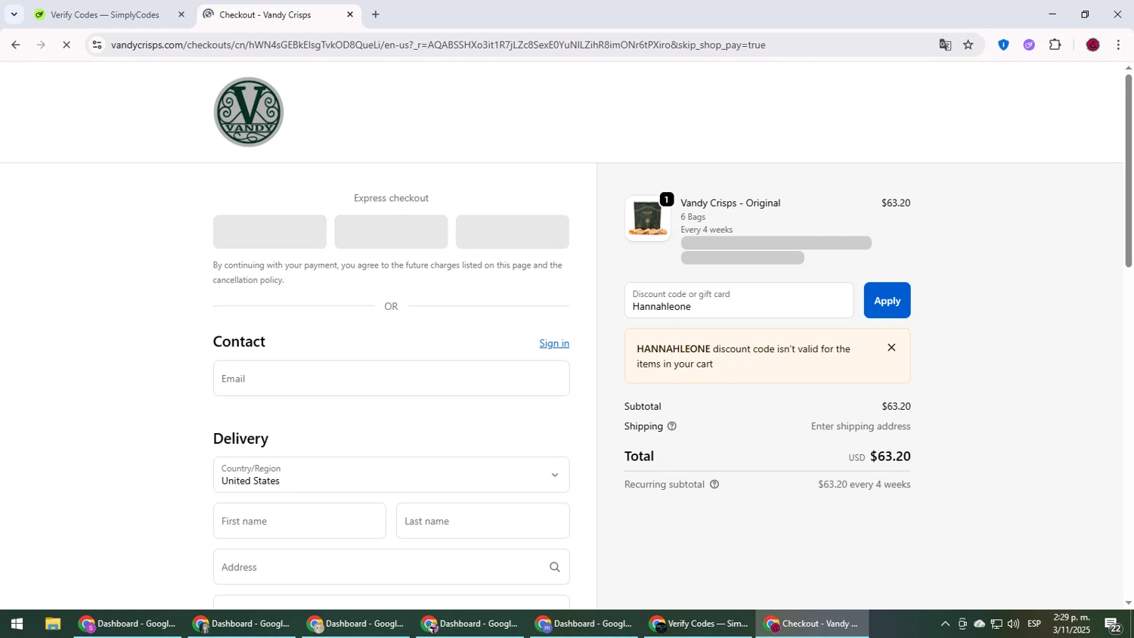Screen dimensions: 1134x638
Task: Open the Vandy Crisps product thumbnail
Action: pos(647,218)
